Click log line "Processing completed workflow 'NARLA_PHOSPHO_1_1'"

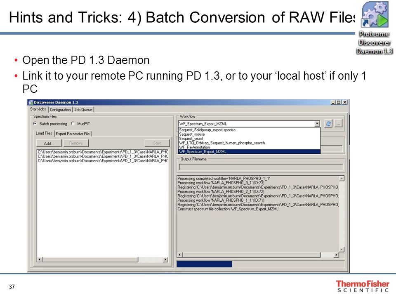tap(224, 178)
